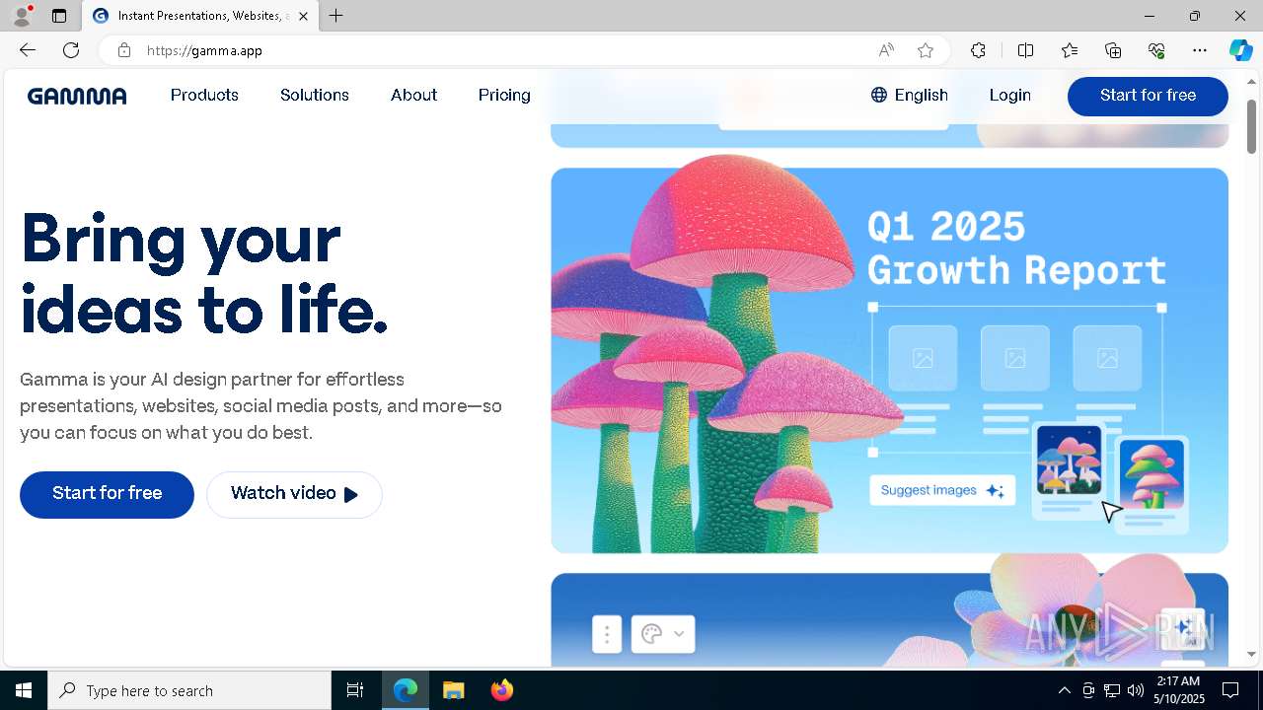
Task: Click the browser Back button
Action: [28, 50]
